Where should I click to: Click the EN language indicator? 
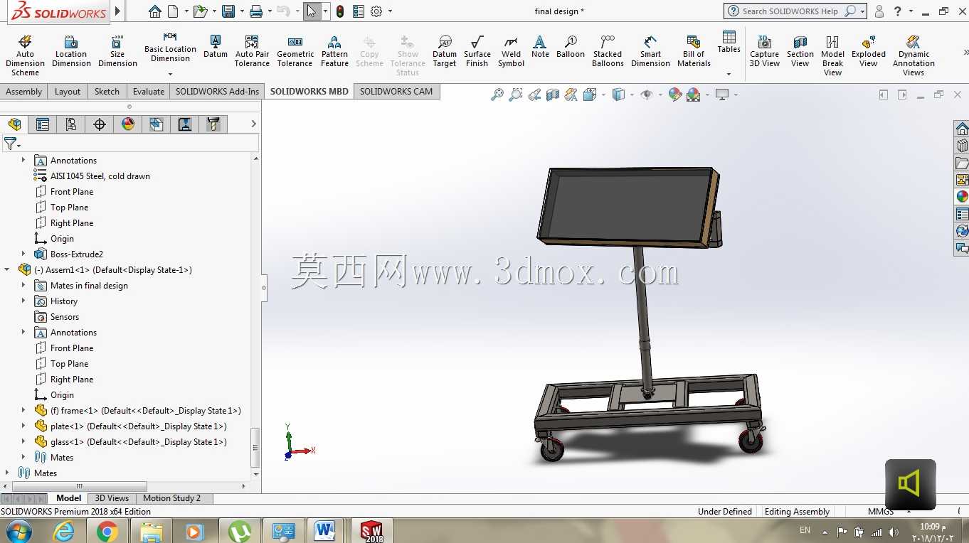click(x=805, y=530)
